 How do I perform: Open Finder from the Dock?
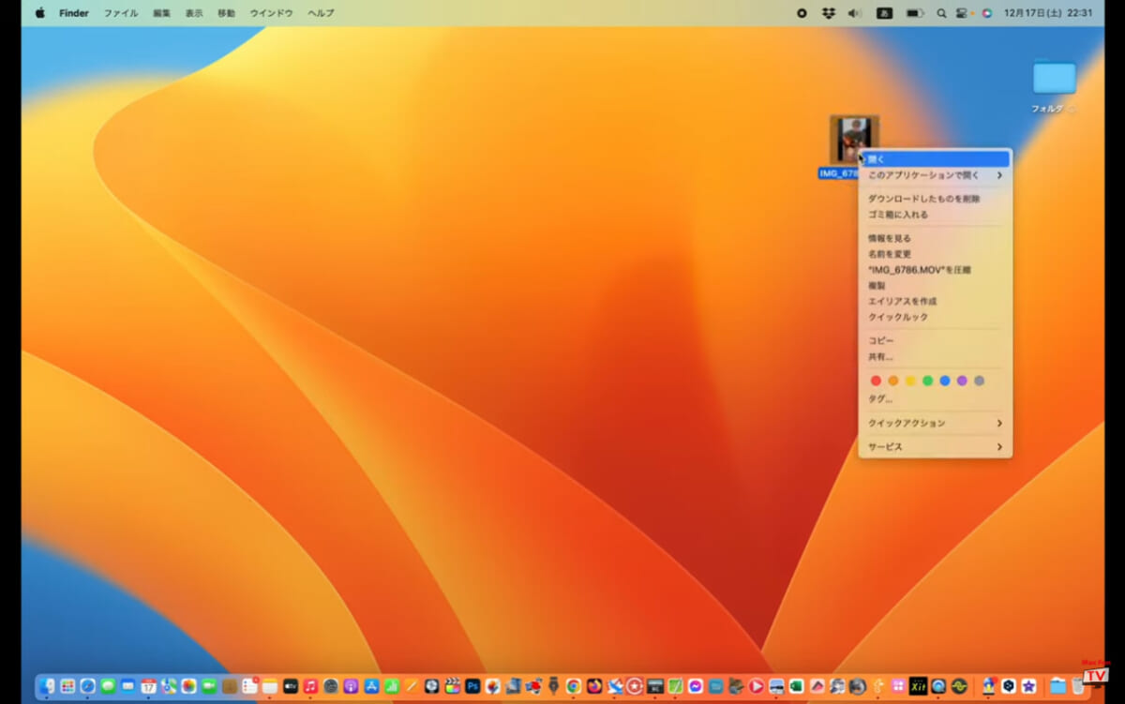pyautogui.click(x=47, y=686)
